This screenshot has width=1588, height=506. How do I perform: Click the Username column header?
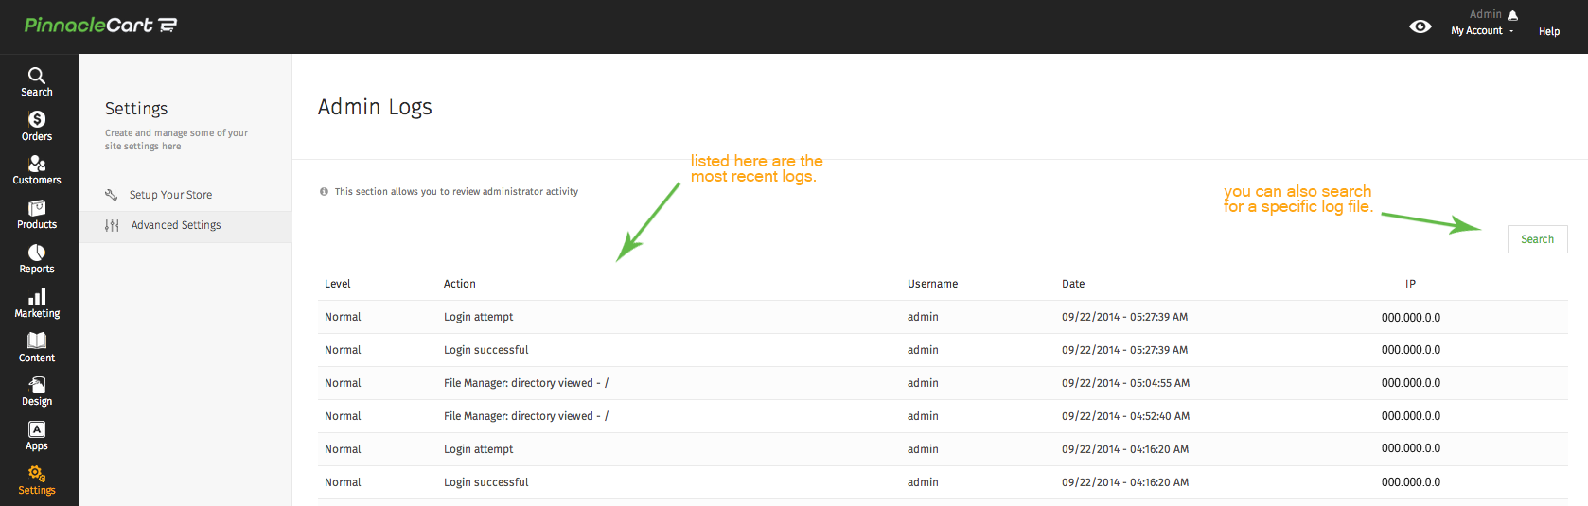pos(933,284)
